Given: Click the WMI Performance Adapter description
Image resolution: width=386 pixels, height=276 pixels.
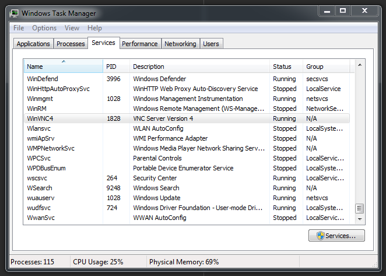Looking at the screenshot, I should 170,138.
